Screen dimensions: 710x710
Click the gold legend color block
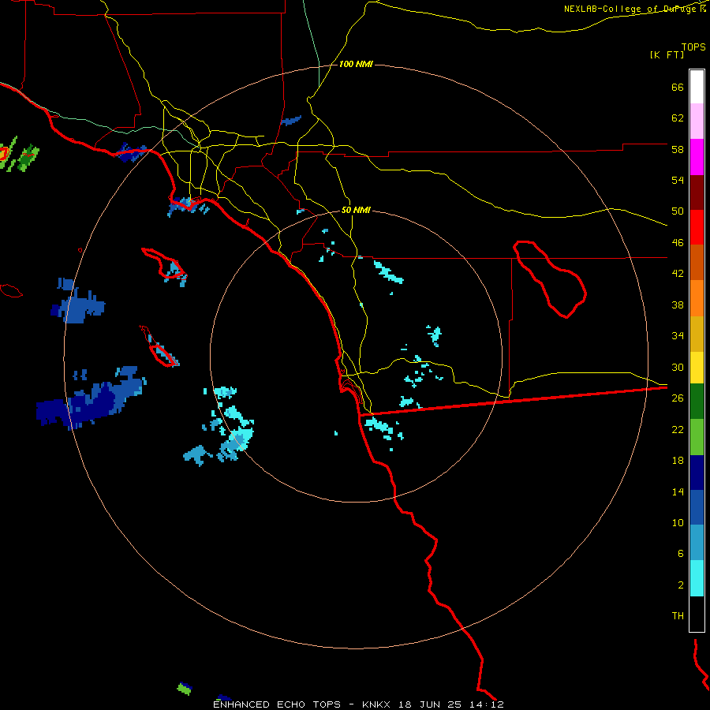click(697, 334)
